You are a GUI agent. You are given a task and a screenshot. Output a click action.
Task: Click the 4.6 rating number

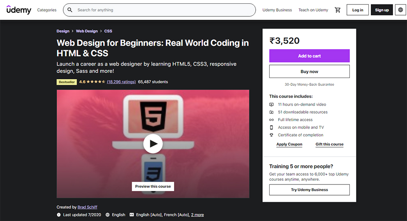82,82
